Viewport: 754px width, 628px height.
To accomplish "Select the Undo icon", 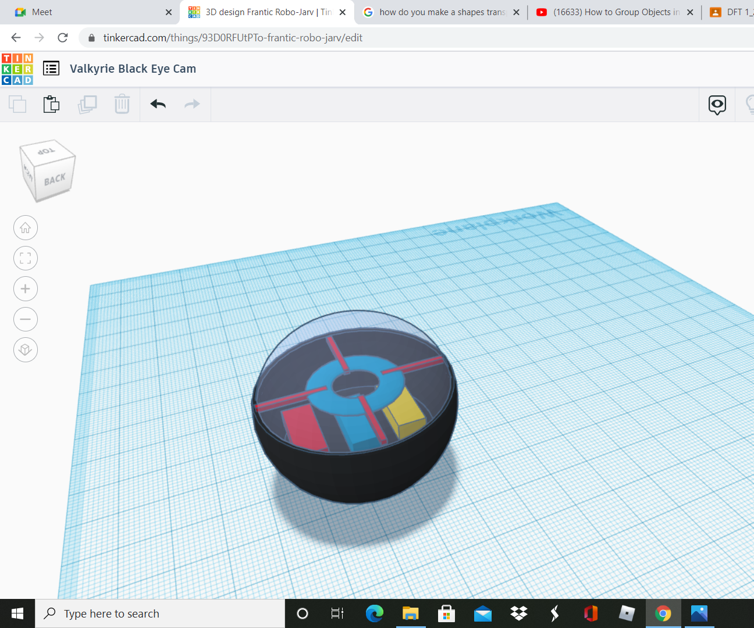I will 157,104.
